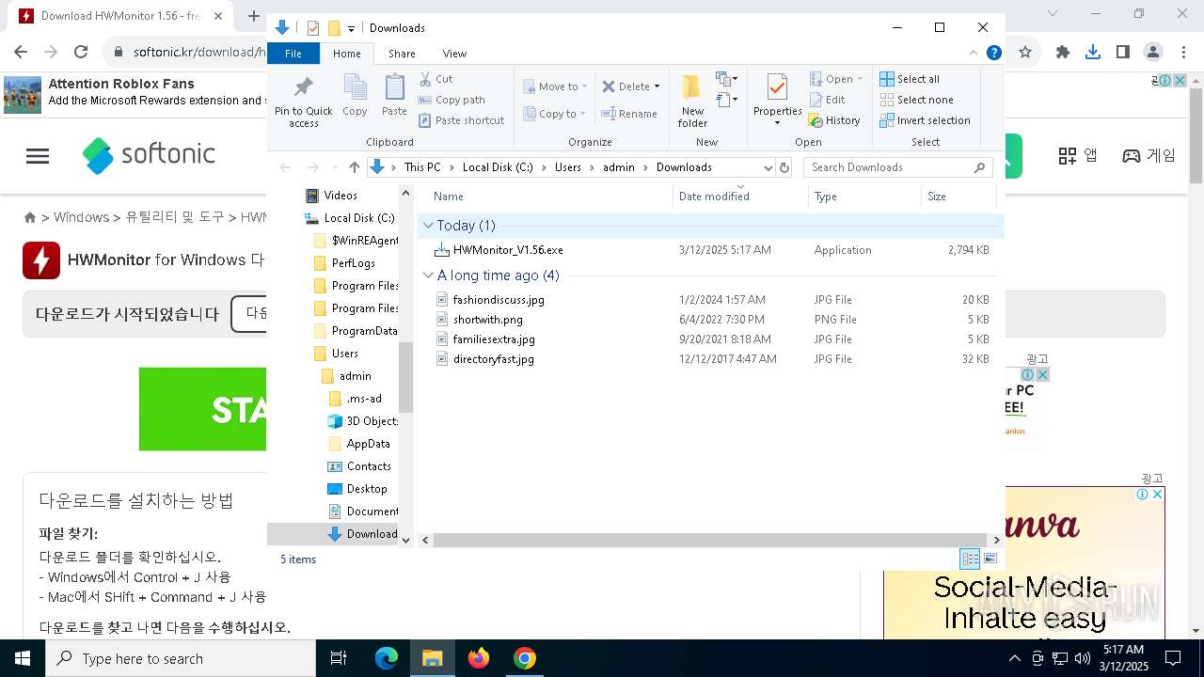
Task: Click Invert selection in the ribbon
Action: click(925, 120)
